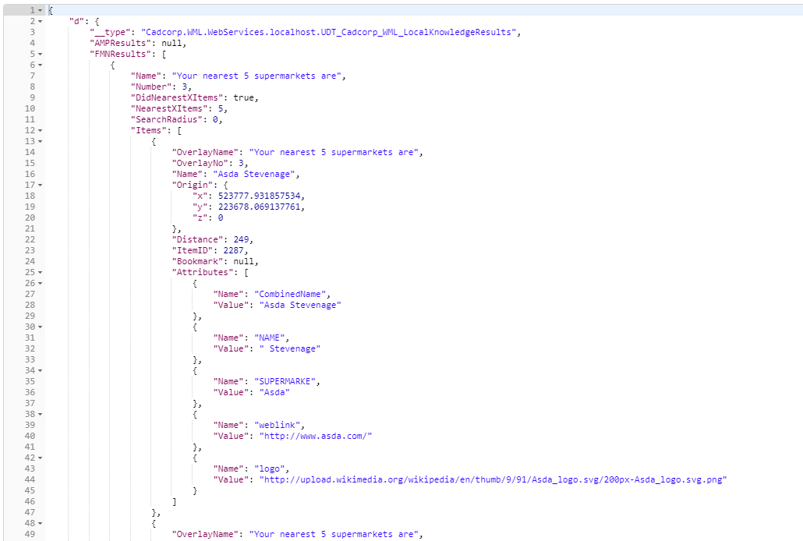Screen dimensions: 803x541
Task: Click the "DidNearestXItems" key
Action: 177,97
